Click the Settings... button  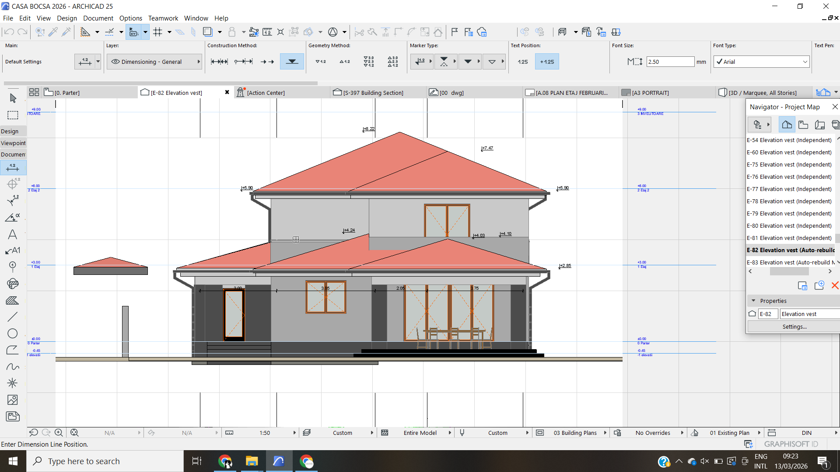pyautogui.click(x=794, y=326)
